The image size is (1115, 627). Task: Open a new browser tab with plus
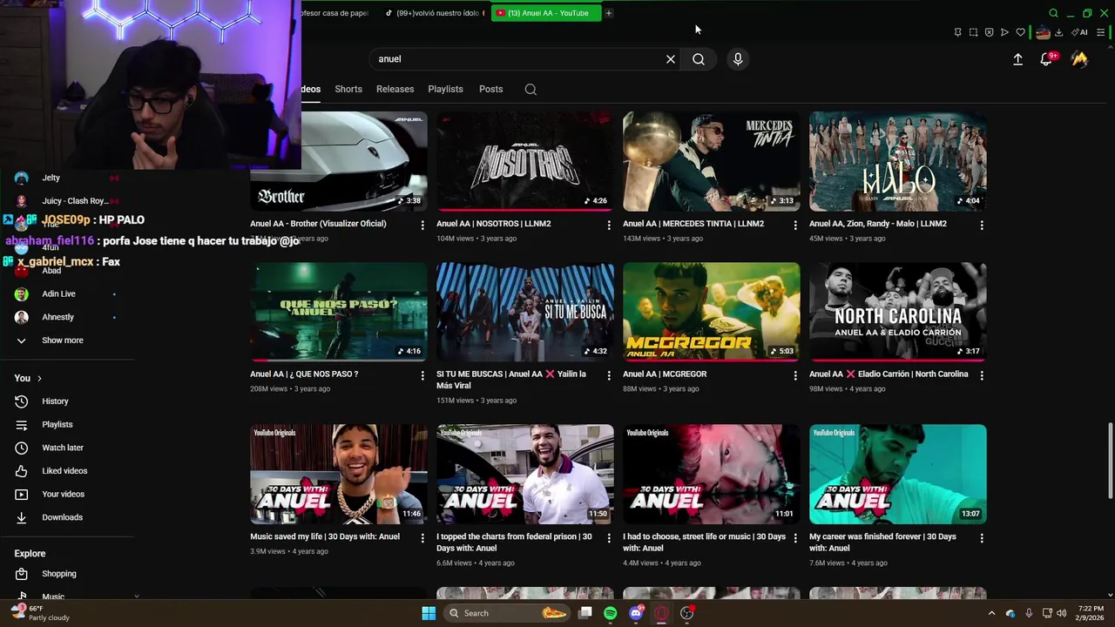point(609,13)
